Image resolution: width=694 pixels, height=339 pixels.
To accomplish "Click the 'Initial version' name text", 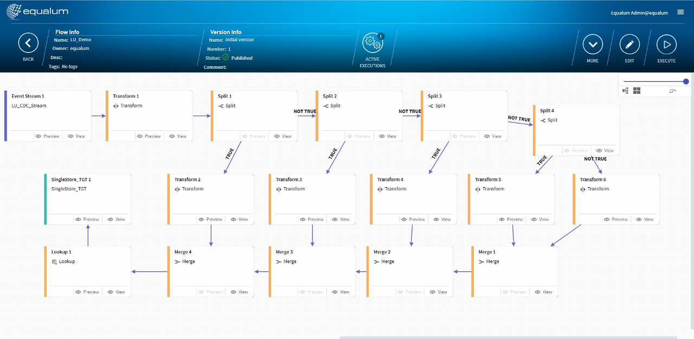I will click(240, 40).
